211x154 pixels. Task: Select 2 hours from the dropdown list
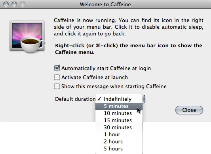coord(119,141)
